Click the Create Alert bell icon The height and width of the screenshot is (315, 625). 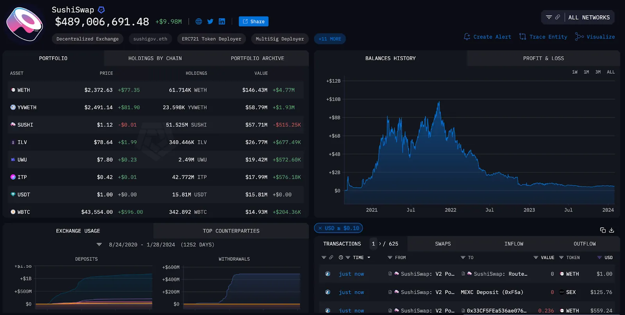click(467, 37)
